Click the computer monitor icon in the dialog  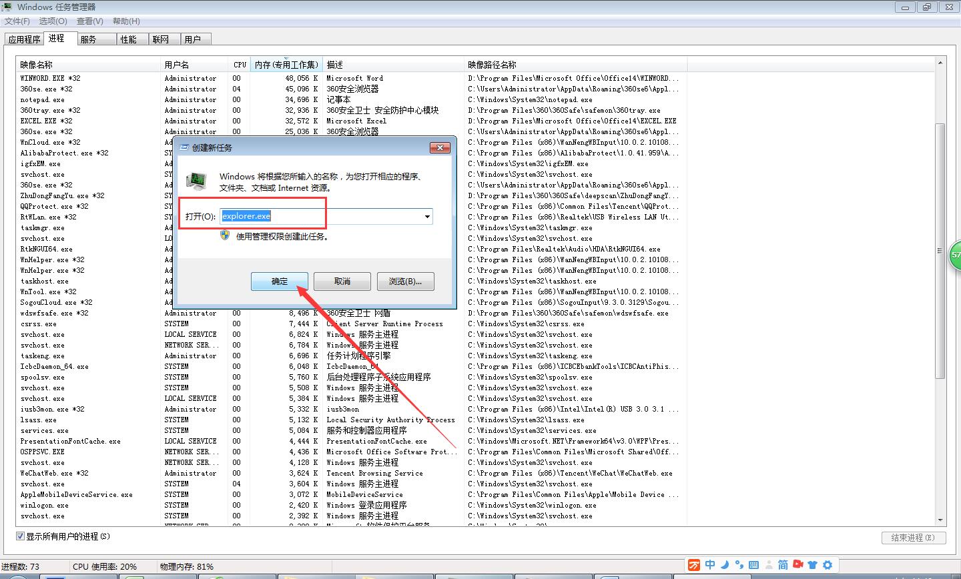click(196, 181)
